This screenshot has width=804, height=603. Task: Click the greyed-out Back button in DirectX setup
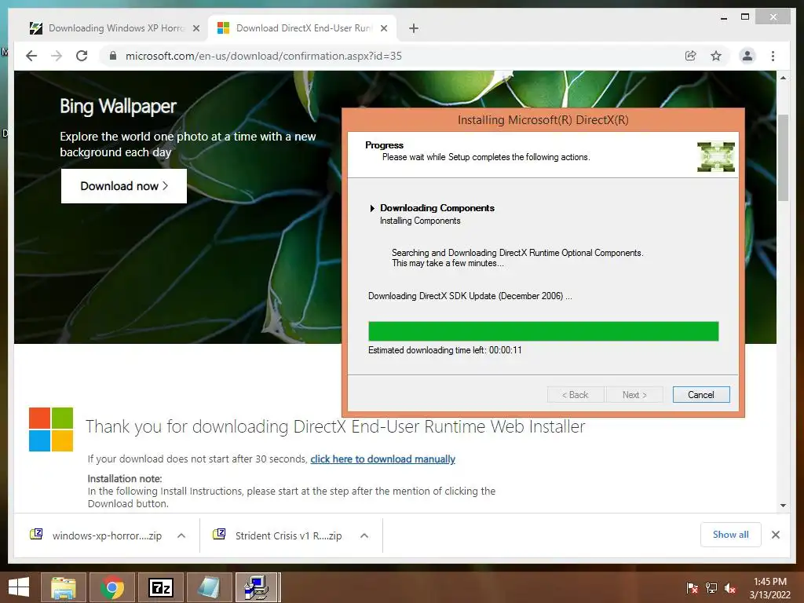576,394
